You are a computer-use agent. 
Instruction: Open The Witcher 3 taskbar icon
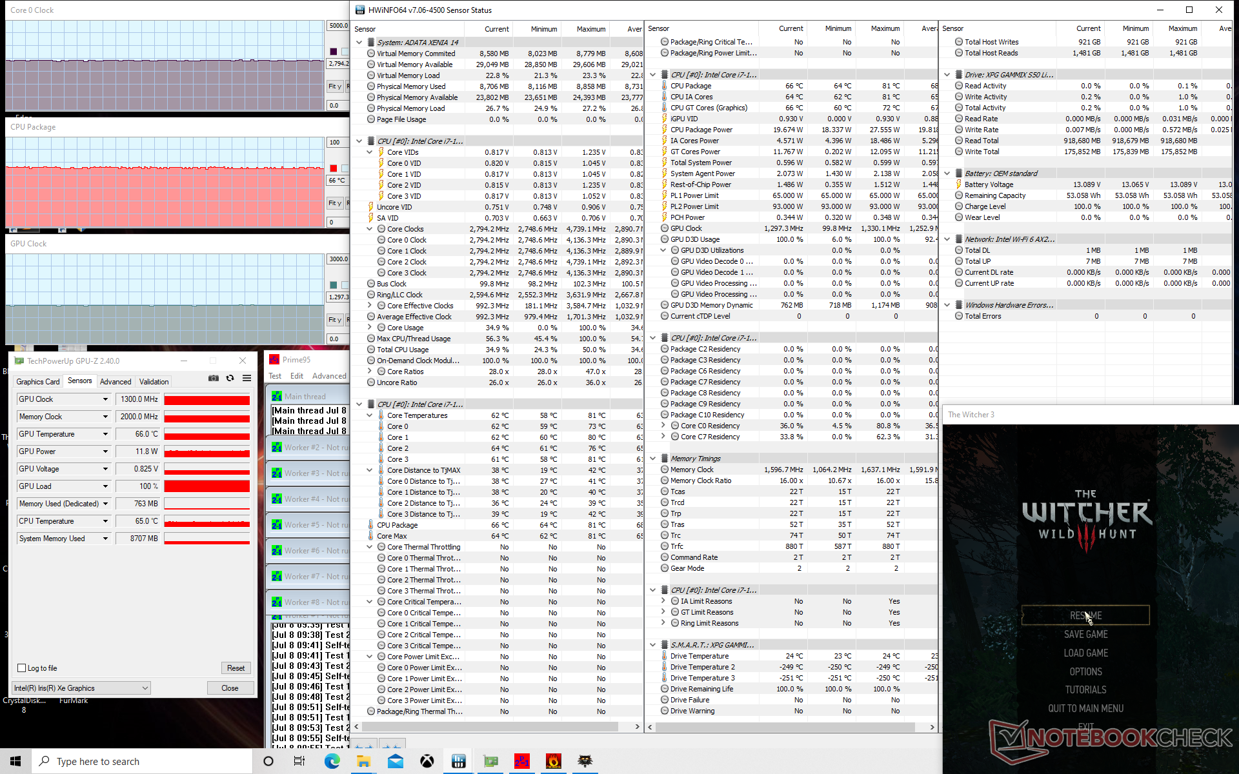click(585, 761)
